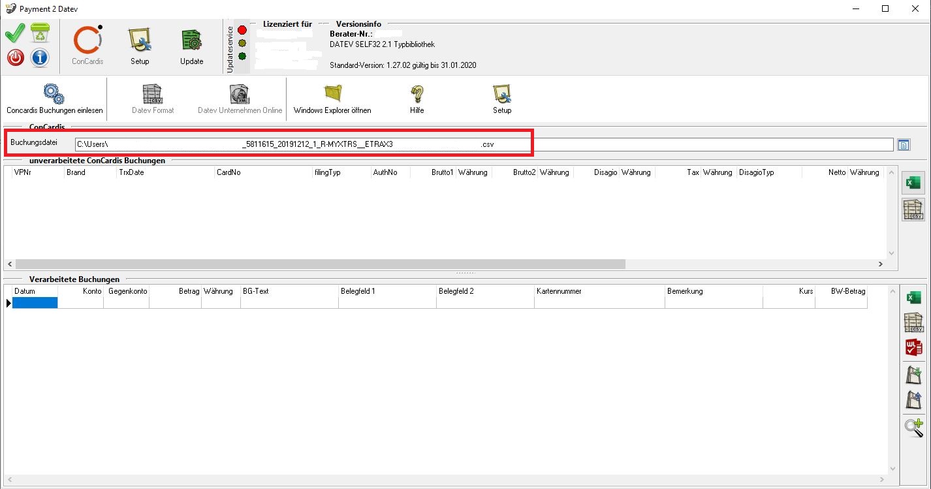Open Setup beside the Hilfe icon
Viewport: 931px width, 489px height.
[x=502, y=99]
